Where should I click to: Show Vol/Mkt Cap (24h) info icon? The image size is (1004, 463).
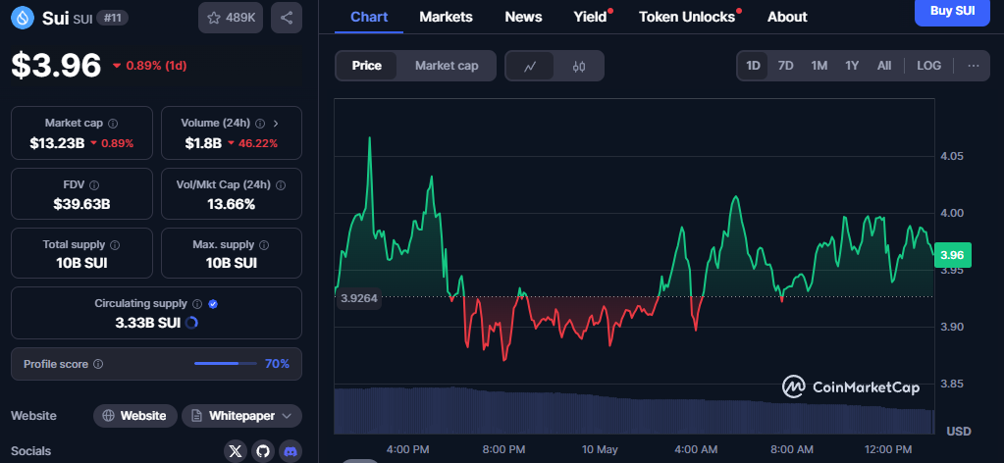[x=281, y=185]
